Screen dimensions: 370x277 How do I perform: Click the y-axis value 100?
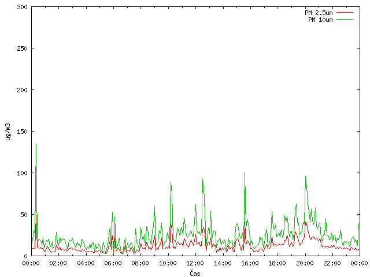tap(22, 173)
